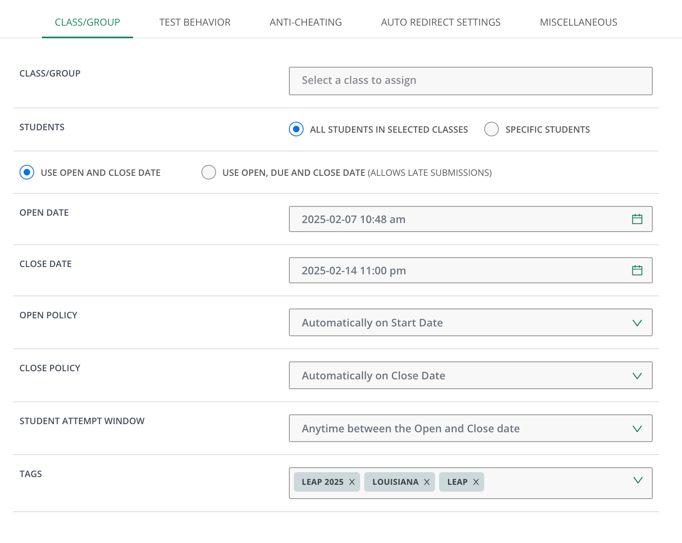This screenshot has width=682, height=543.
Task: Select the Specific Students radio button
Action: [x=492, y=129]
